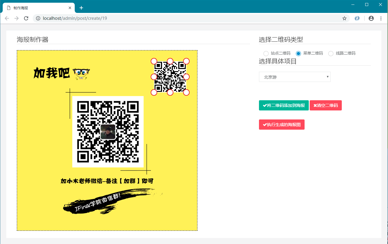Open the 北京游 project dropdown
Screen dimensions: 388x244
pyautogui.click(x=295, y=77)
